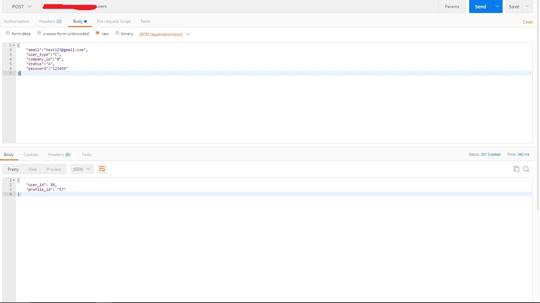Switch to the response Body tab

[9, 155]
